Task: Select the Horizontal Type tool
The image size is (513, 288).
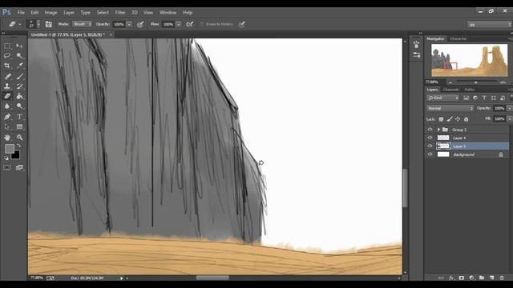Action: 19,117
